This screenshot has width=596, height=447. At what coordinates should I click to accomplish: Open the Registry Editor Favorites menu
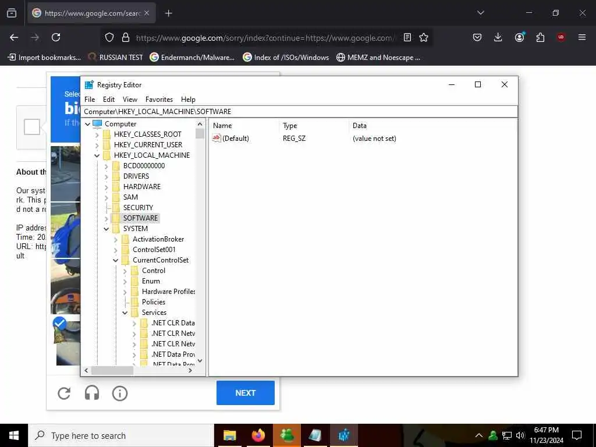(x=159, y=99)
